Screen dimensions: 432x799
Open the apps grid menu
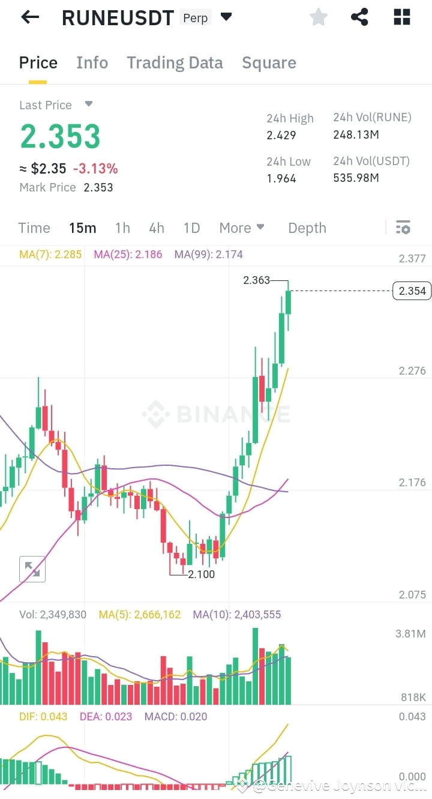(401, 17)
